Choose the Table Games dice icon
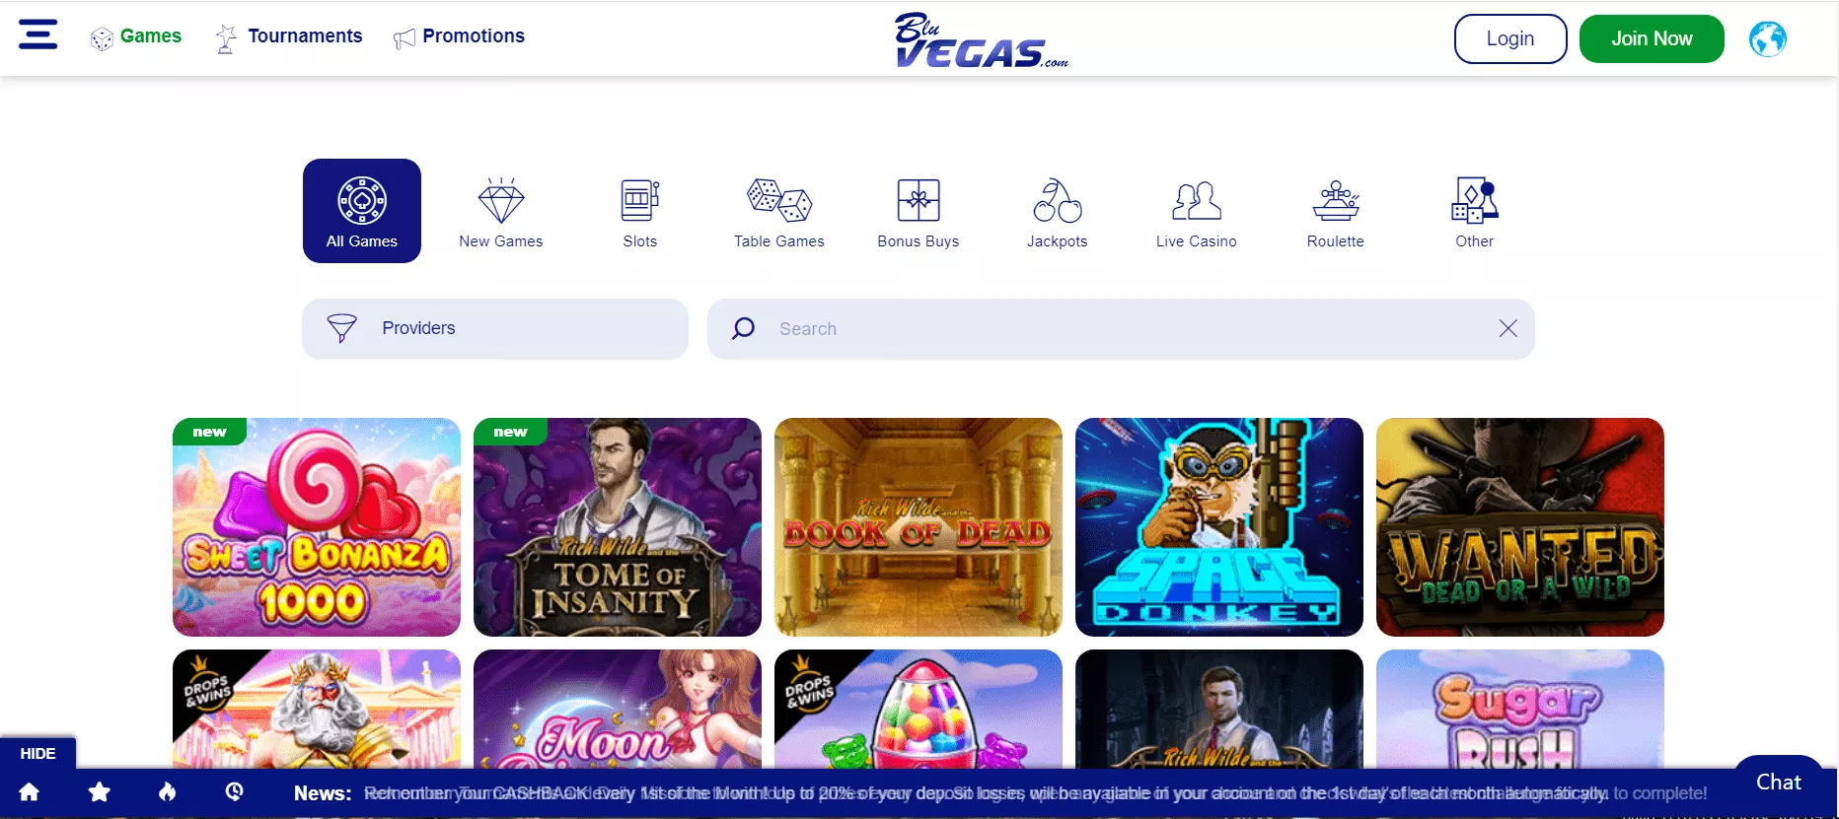The width and height of the screenshot is (1839, 819). [779, 200]
